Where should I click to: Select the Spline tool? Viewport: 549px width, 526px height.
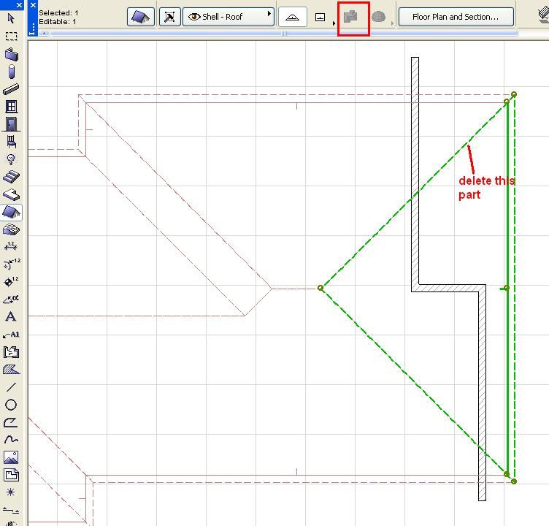[11, 440]
